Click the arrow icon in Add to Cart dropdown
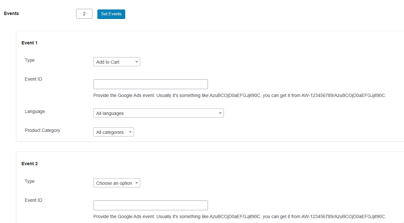The width and height of the screenshot is (404, 223). (136, 62)
